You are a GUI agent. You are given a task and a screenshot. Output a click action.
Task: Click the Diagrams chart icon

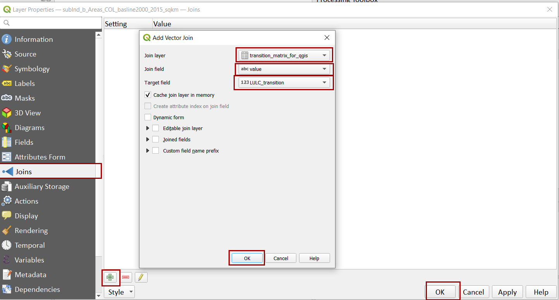coord(7,127)
